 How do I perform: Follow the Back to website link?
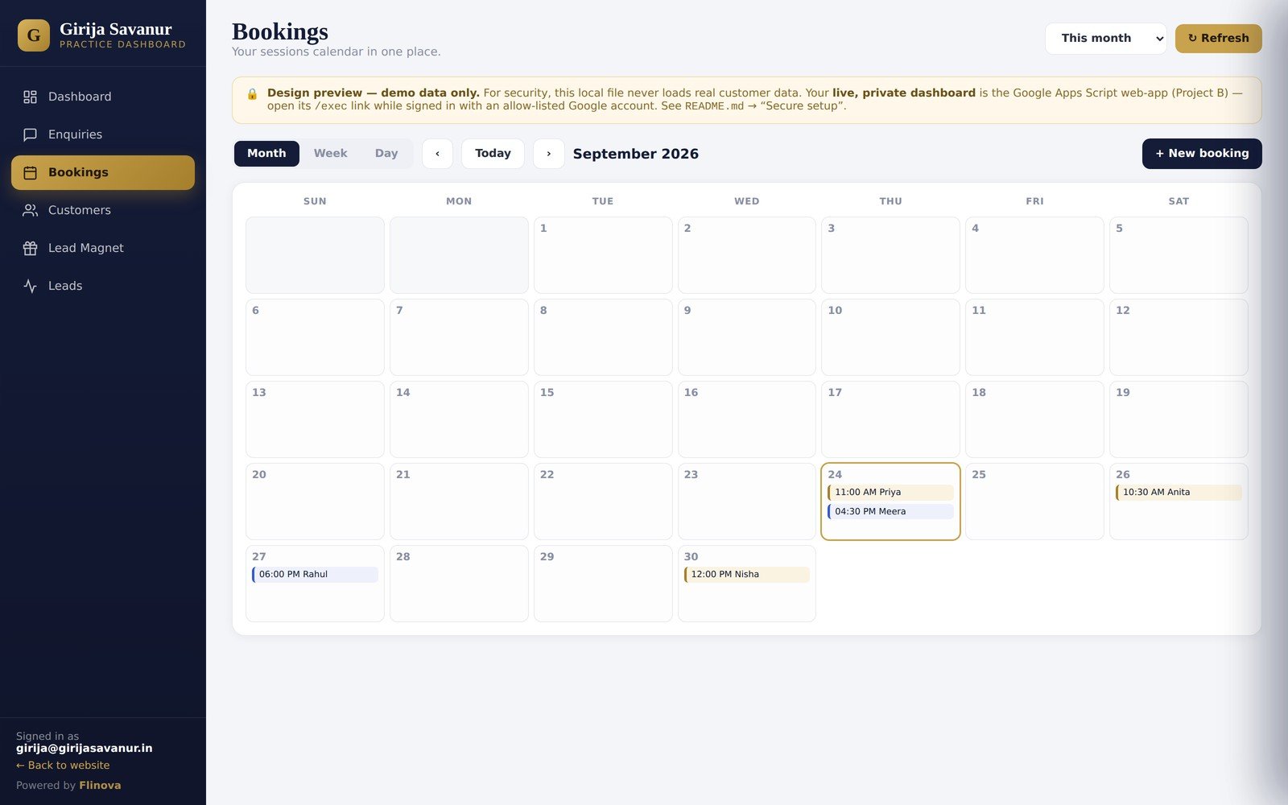63,766
